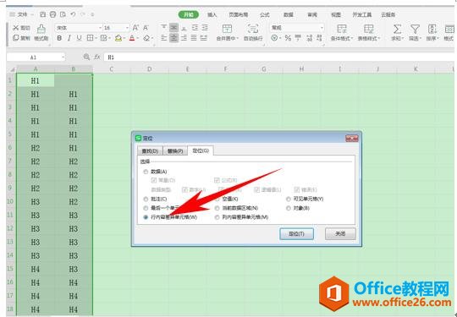
Task: Click the Copy (复制) button
Action: 21,38
